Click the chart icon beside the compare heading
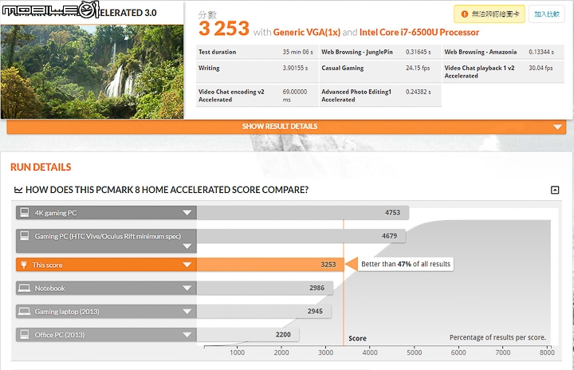Image resolution: width=574 pixels, height=370 pixels. point(18,190)
